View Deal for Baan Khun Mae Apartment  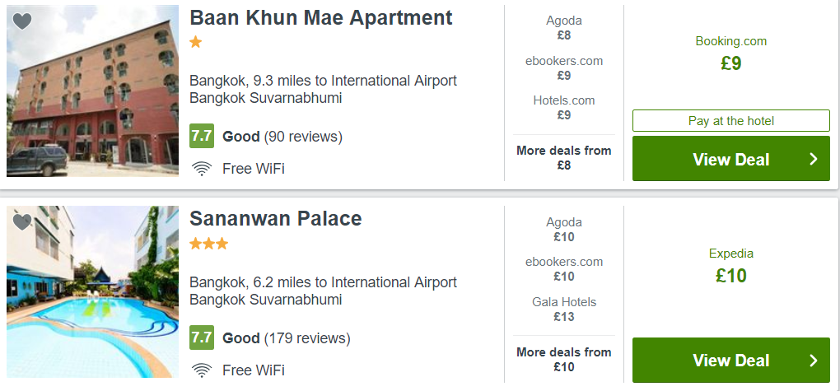[x=730, y=159]
